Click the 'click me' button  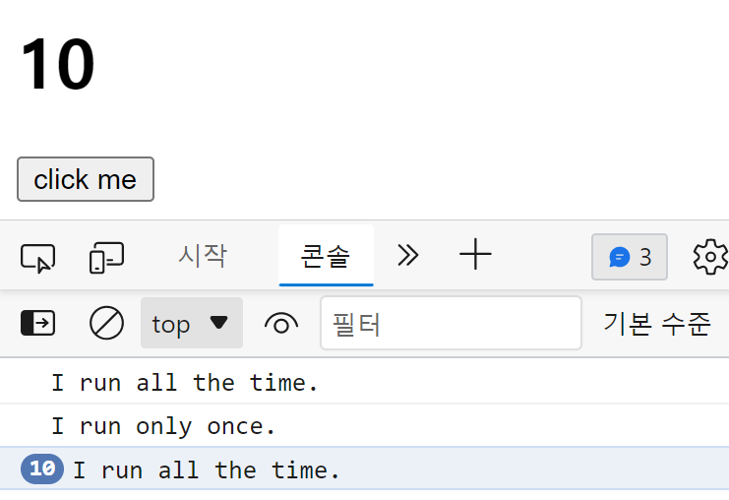point(86,179)
